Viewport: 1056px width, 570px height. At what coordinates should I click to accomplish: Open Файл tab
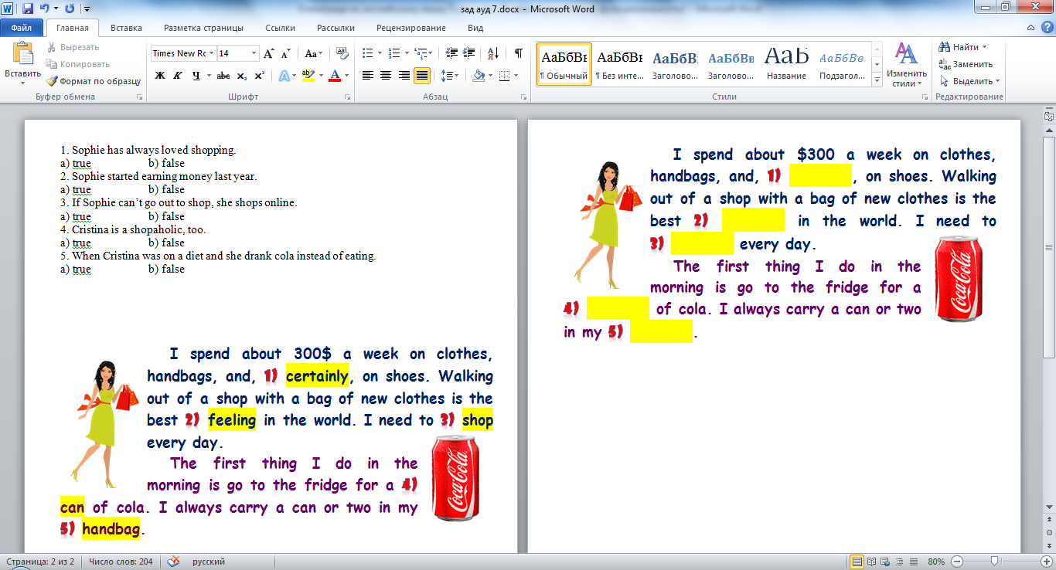pos(21,28)
